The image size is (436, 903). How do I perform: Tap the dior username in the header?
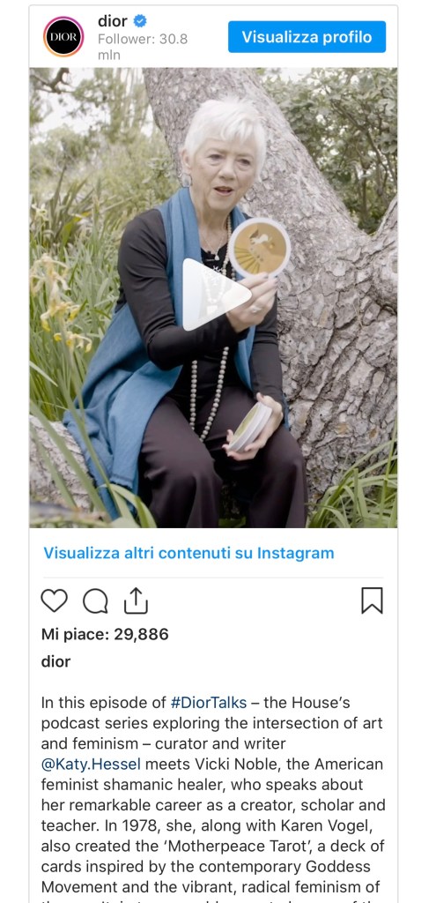coord(112,21)
